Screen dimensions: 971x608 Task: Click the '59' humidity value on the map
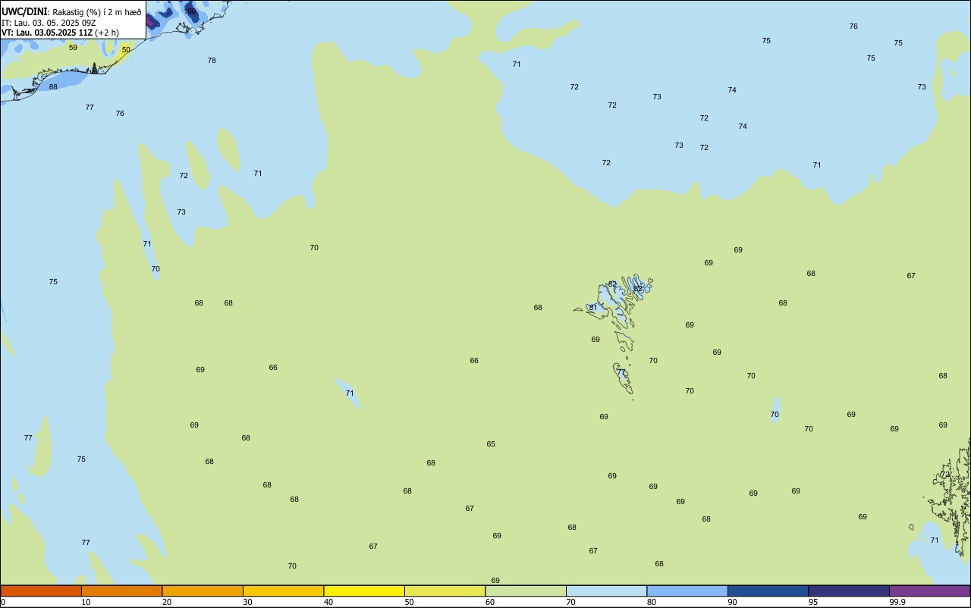coord(73,48)
